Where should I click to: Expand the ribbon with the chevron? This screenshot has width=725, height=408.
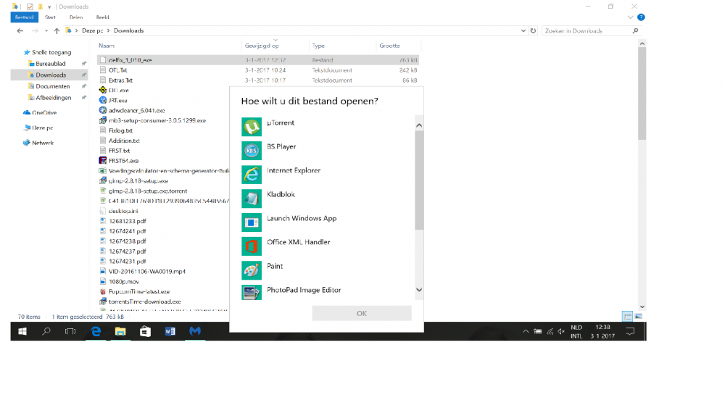click(x=630, y=17)
